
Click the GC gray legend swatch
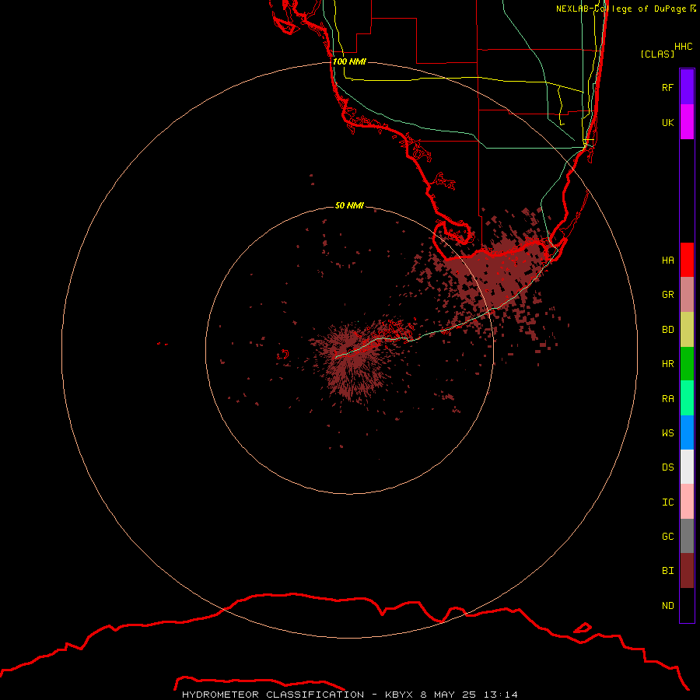coord(687,536)
